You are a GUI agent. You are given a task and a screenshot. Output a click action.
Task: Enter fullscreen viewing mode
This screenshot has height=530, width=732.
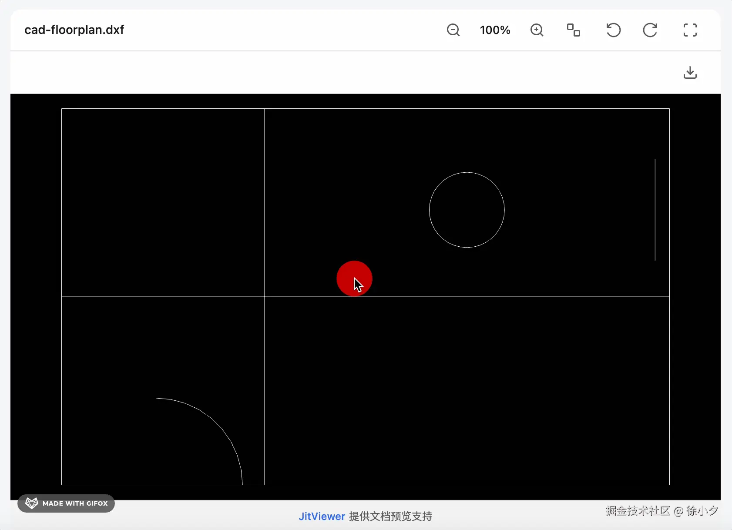click(690, 30)
